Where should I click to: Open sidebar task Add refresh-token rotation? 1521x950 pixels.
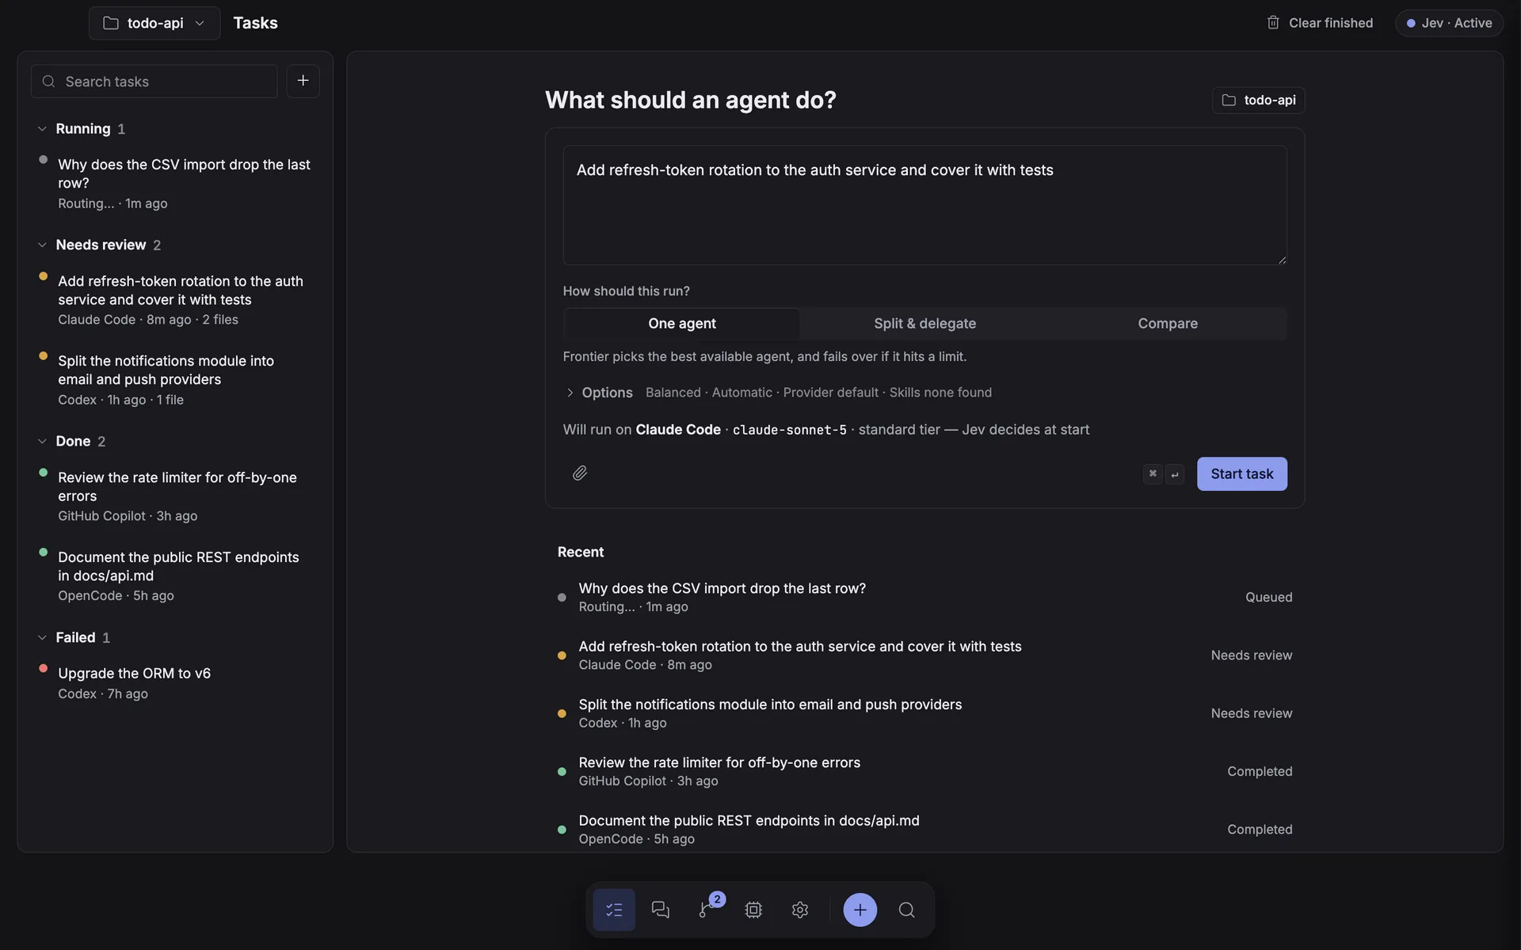pyautogui.click(x=175, y=299)
